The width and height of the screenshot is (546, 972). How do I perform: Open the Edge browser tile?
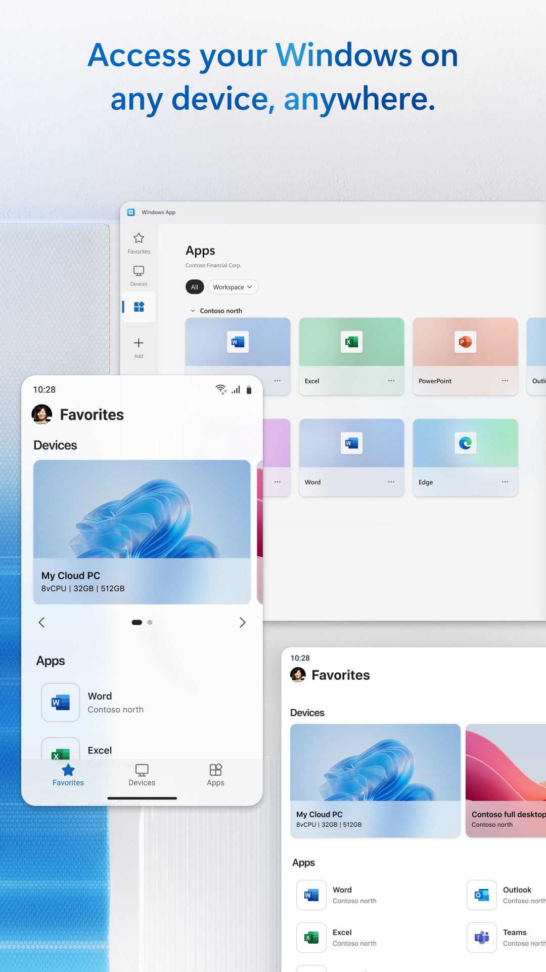click(x=465, y=443)
